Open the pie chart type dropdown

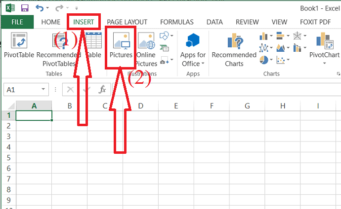(x=272, y=59)
